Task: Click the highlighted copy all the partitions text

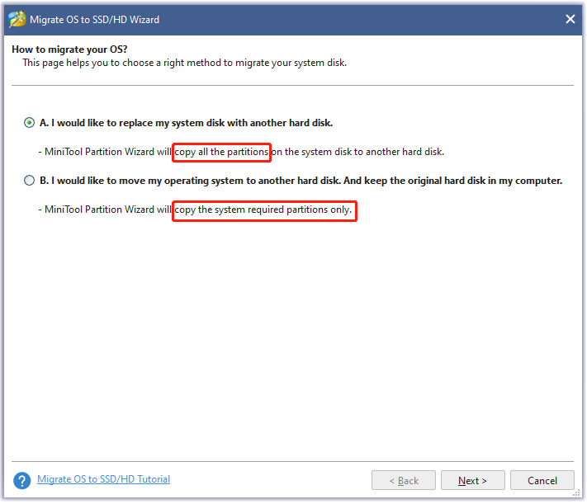Action: click(x=221, y=153)
